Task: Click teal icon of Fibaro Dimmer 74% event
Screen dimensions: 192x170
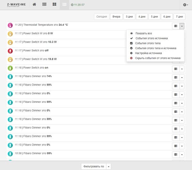Action: coord(10,76)
